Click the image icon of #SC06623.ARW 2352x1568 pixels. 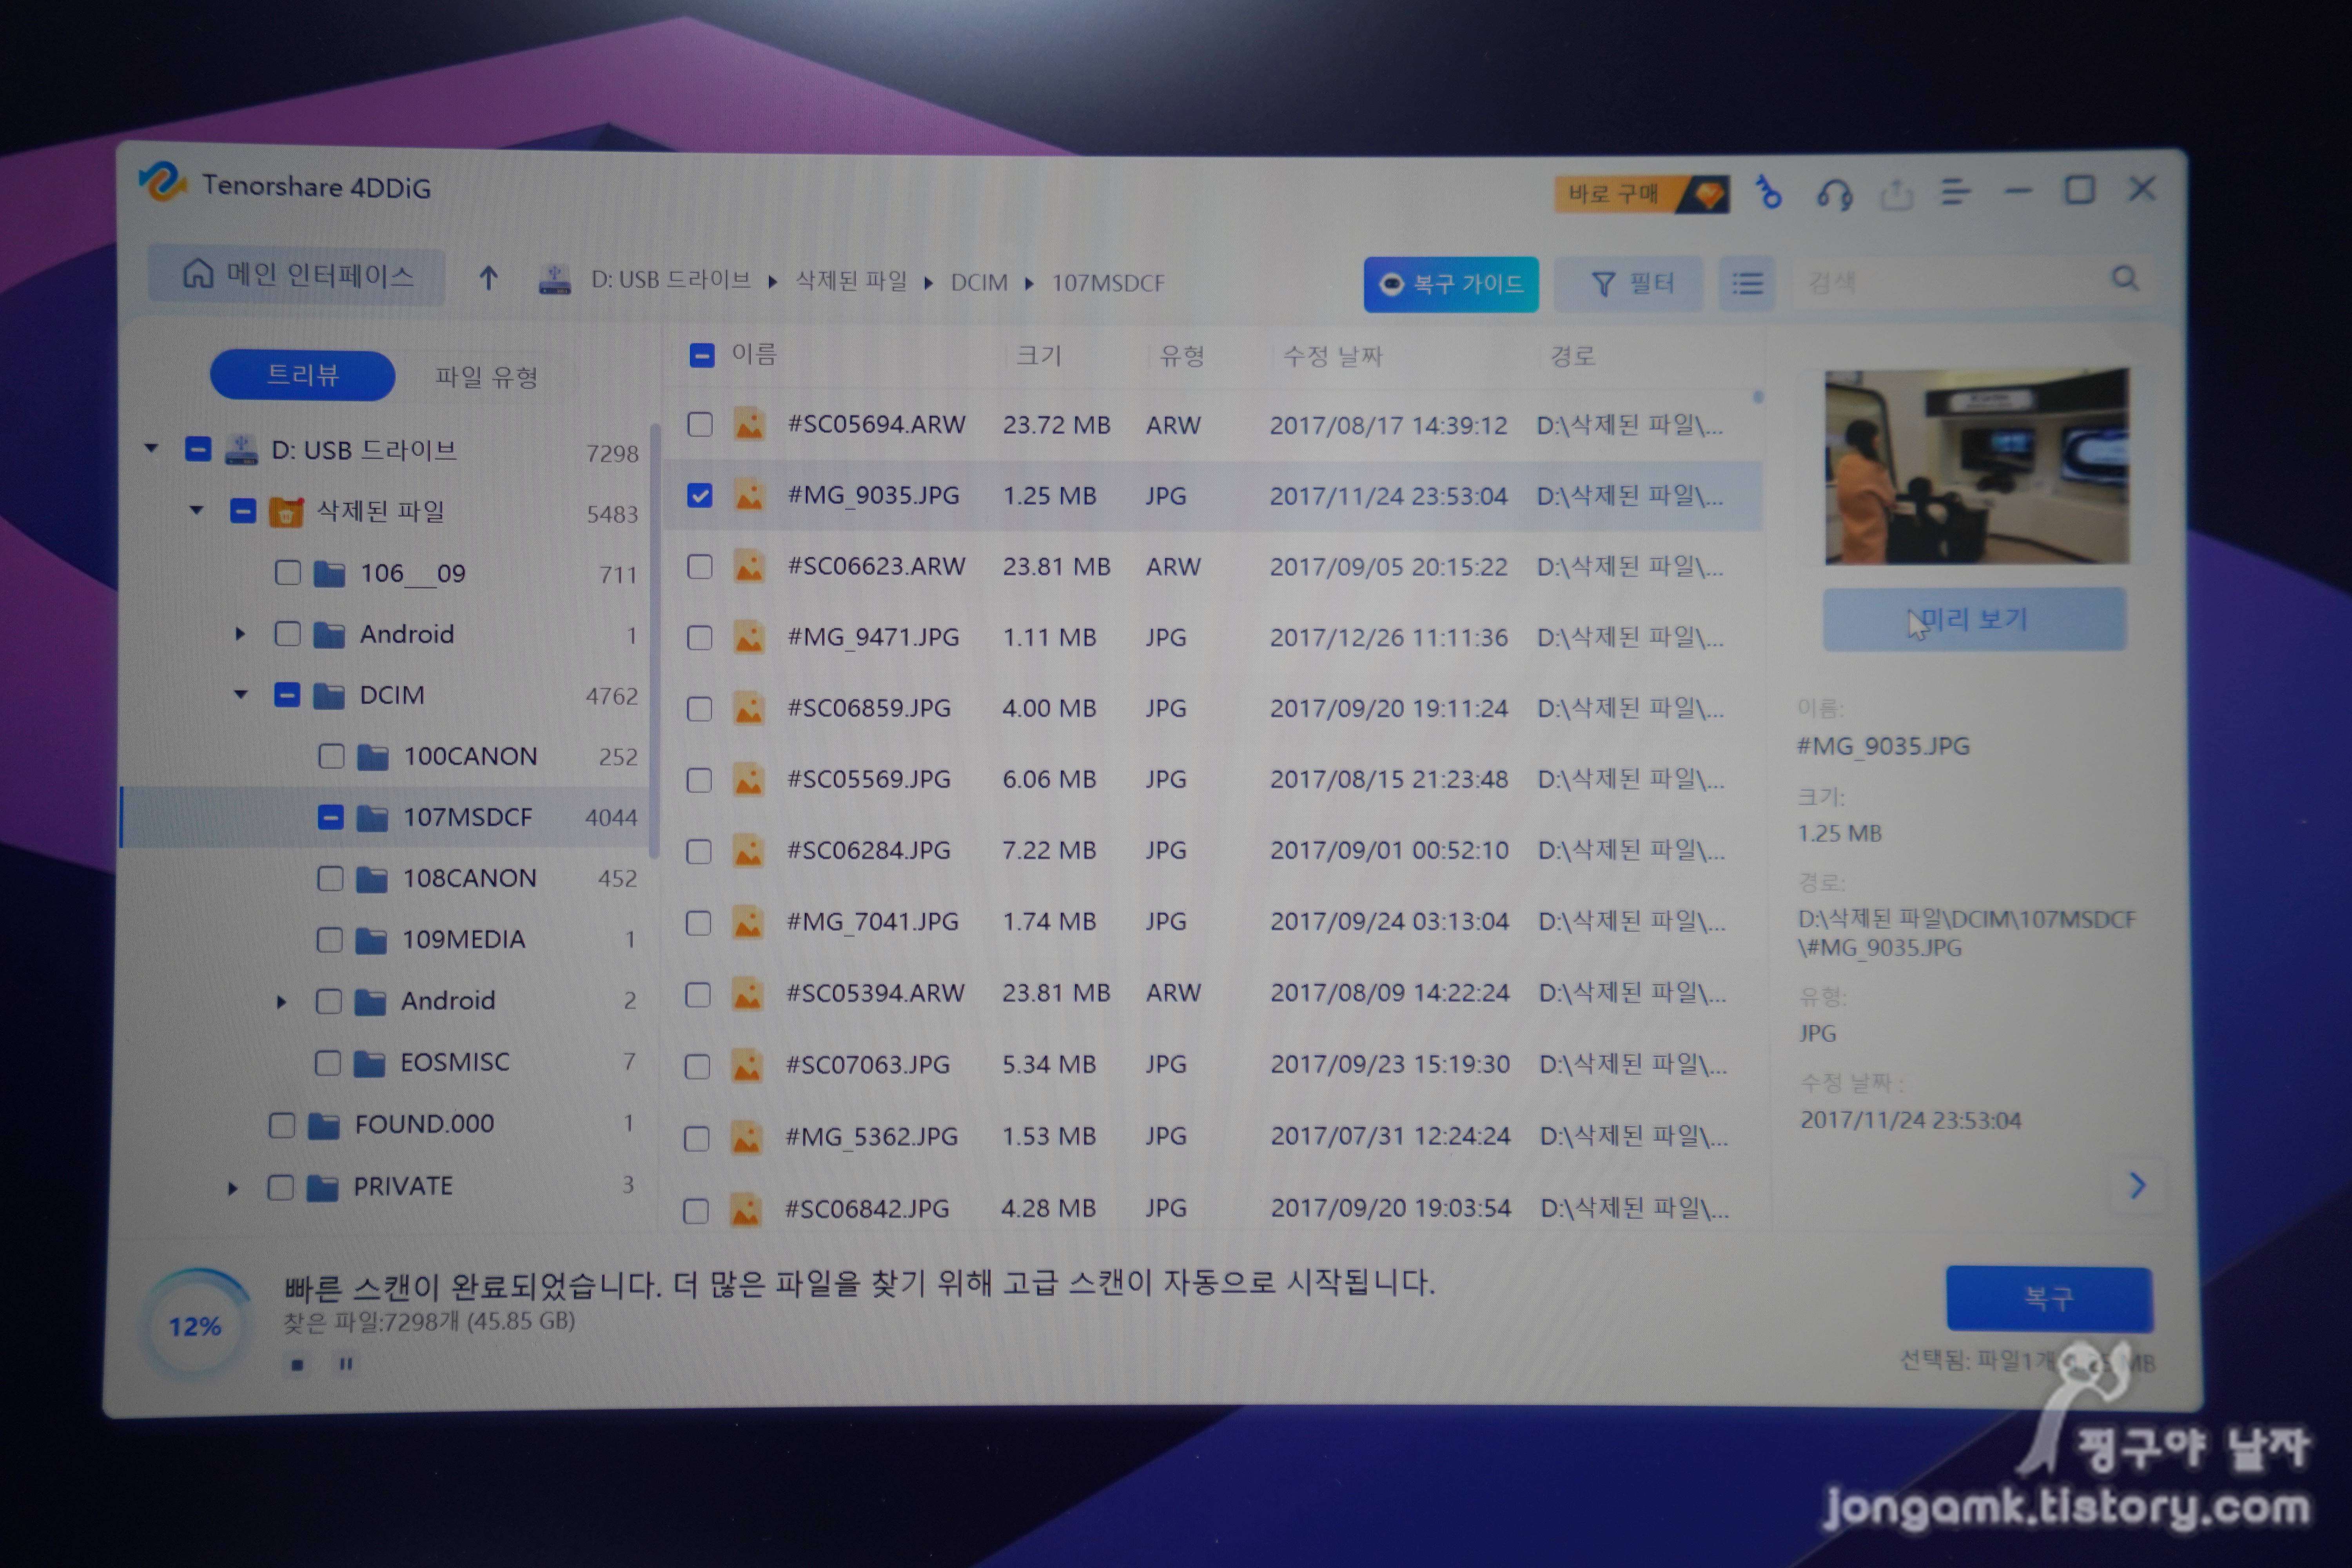pyautogui.click(x=749, y=566)
